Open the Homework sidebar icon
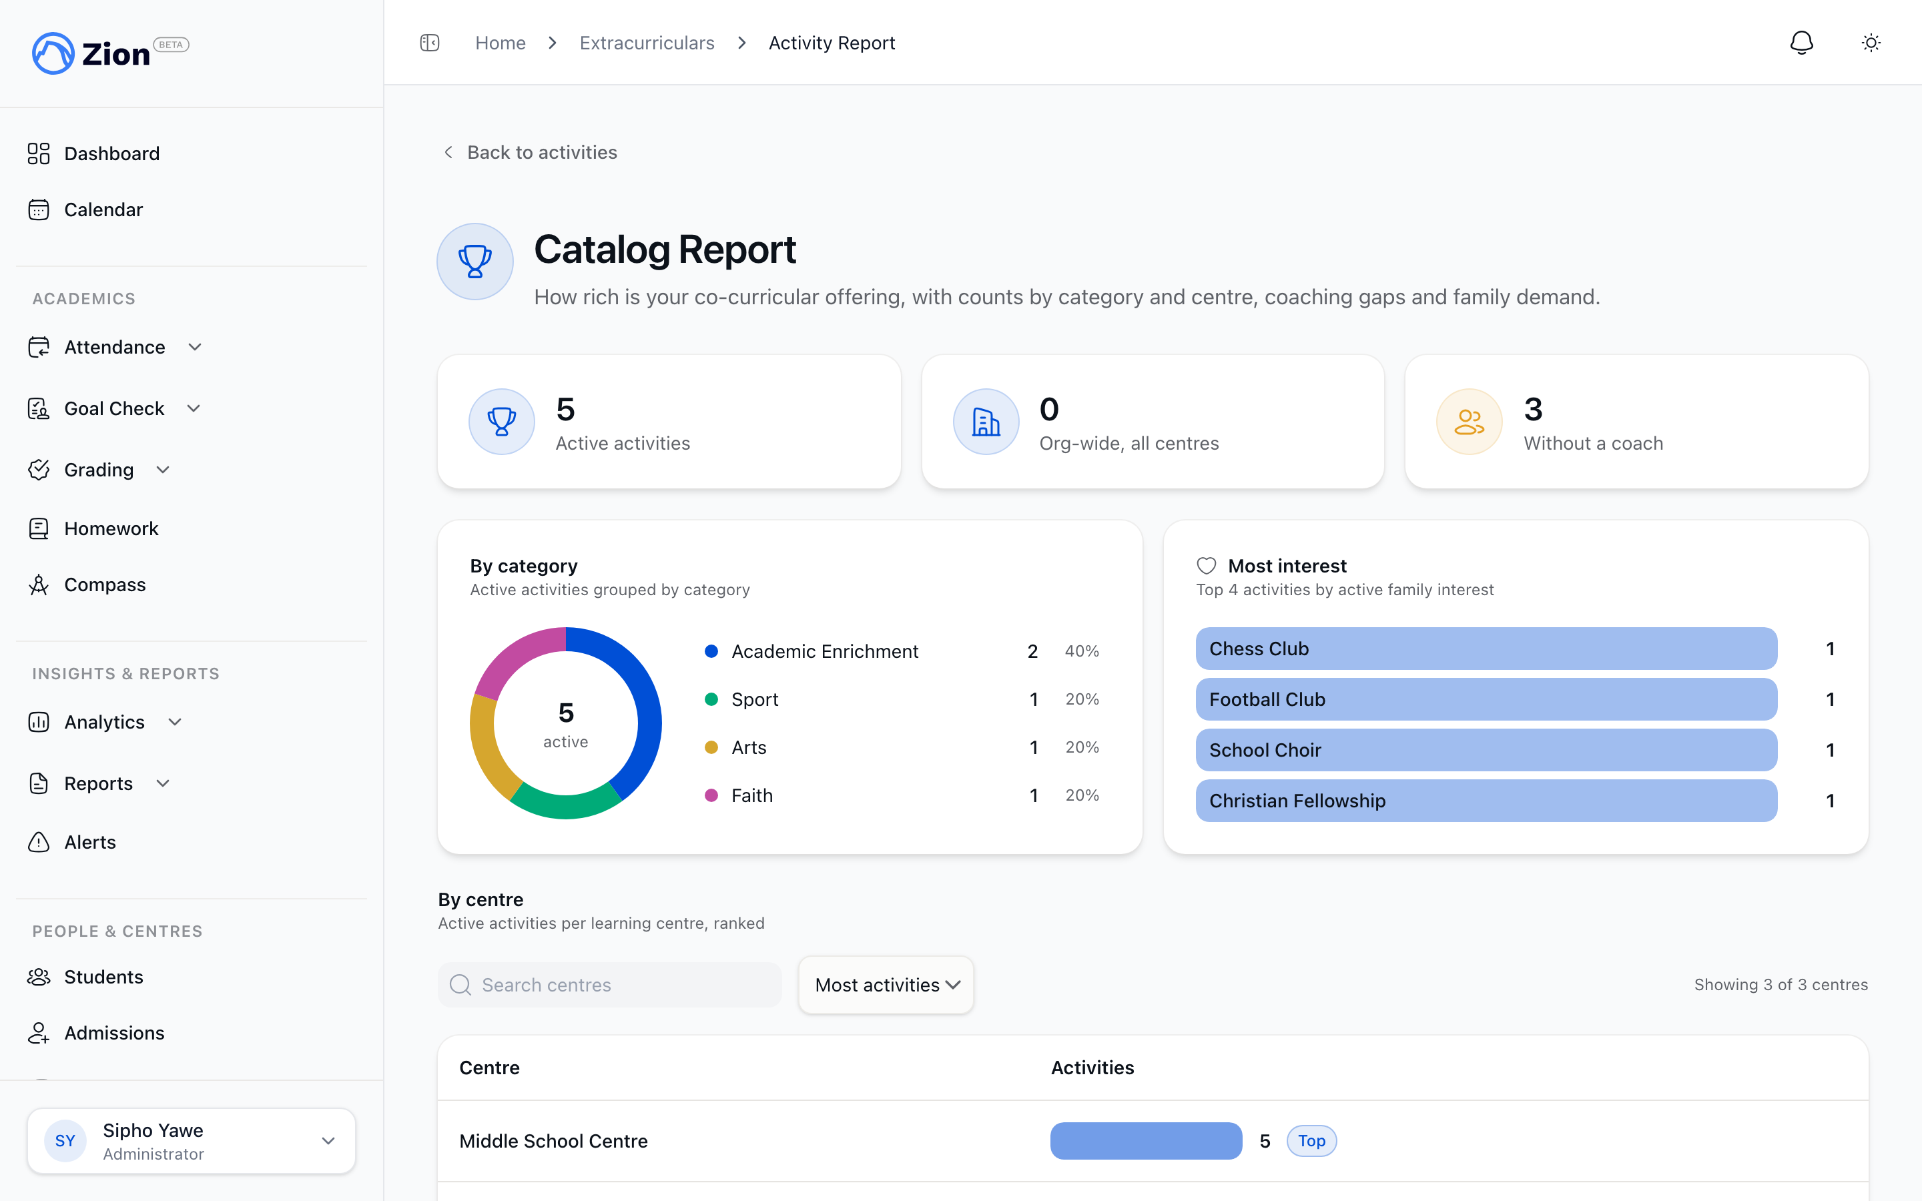The width and height of the screenshot is (1922, 1201). tap(39, 528)
